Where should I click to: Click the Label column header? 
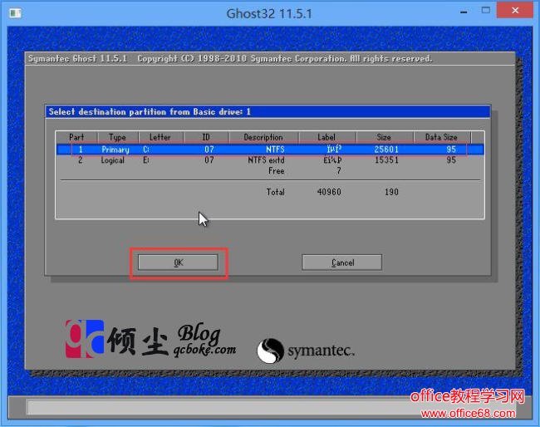[x=326, y=137]
